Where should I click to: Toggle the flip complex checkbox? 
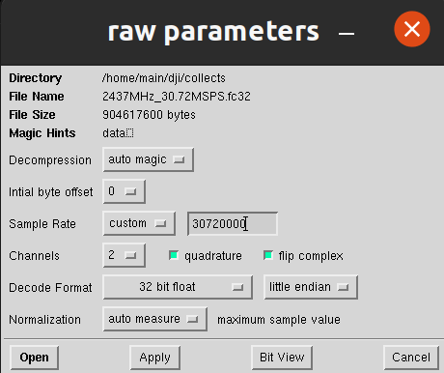[268, 255]
